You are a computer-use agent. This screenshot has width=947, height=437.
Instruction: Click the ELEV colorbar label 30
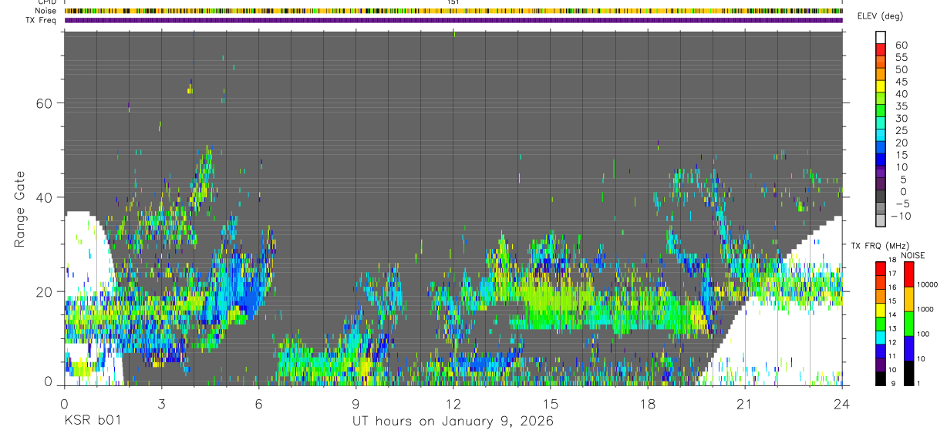[901, 118]
